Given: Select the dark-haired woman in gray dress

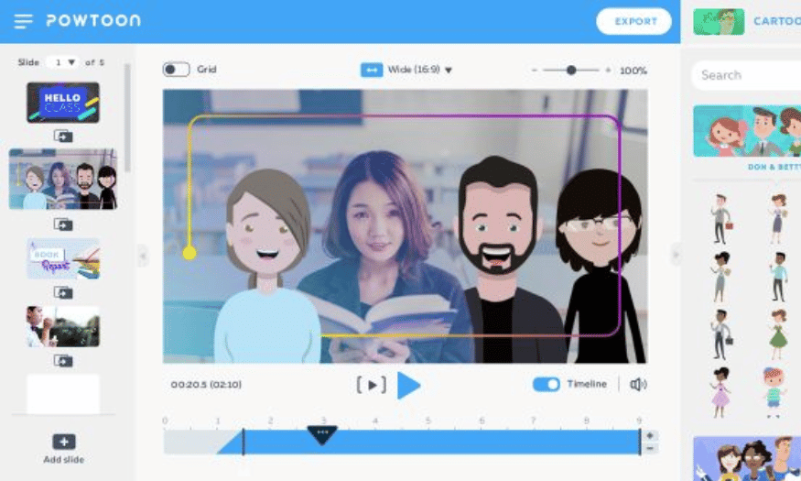Looking at the screenshot, I should tap(720, 277).
